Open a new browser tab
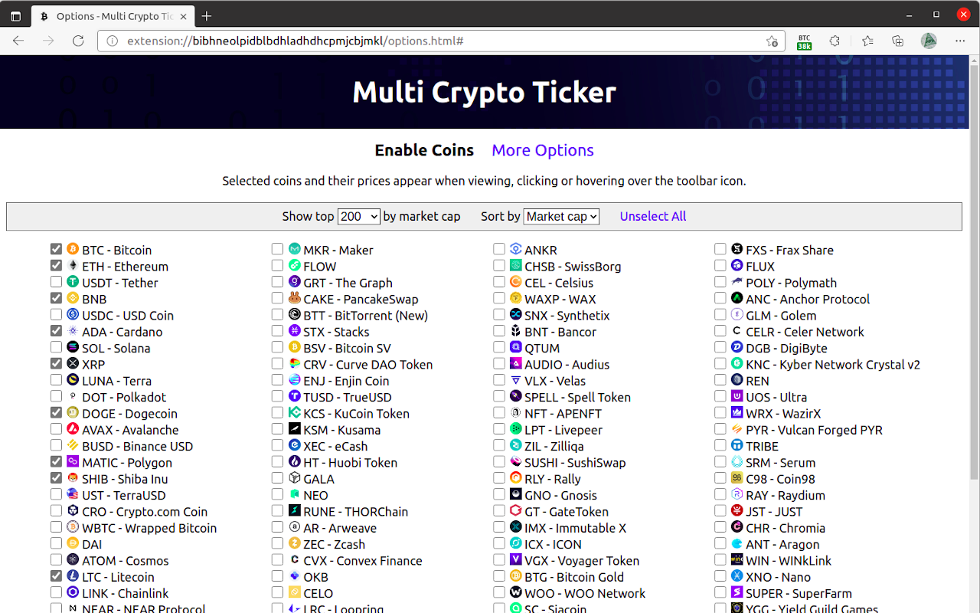This screenshot has height=613, width=980. (x=207, y=16)
